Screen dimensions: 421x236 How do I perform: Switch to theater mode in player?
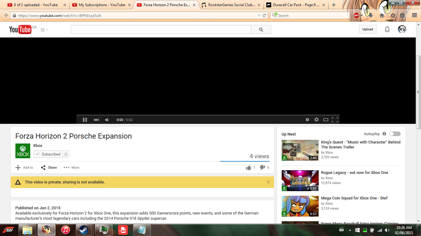tap(326, 120)
